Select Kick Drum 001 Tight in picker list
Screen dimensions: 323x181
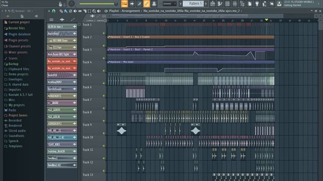[x=62, y=54]
